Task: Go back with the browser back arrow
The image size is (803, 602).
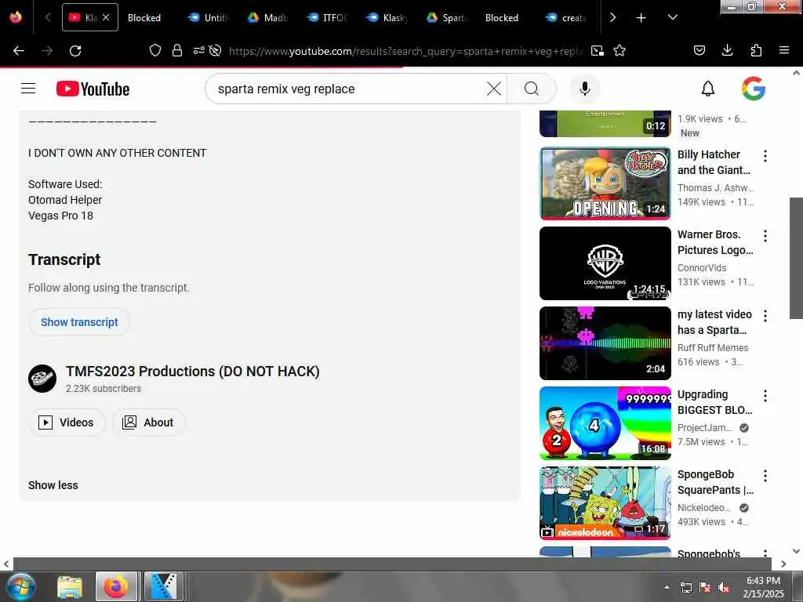Action: (x=19, y=51)
